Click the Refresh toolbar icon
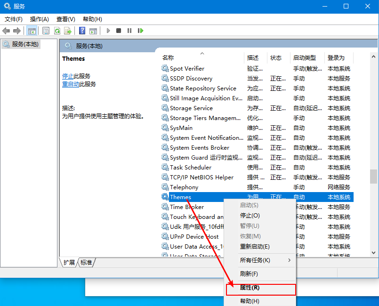The height and width of the screenshot is (306, 379). [x=57, y=31]
